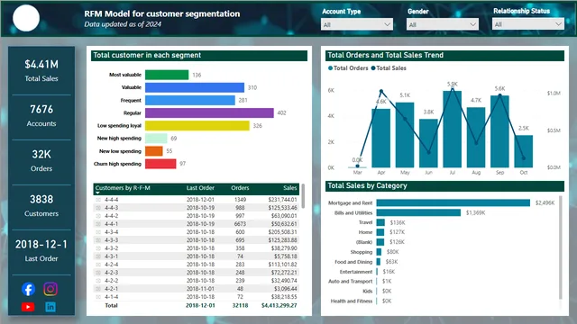
Task: Click the Aug column in trend chart
Action: [x=476, y=138]
